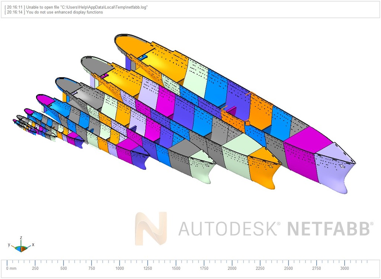Click the 20:16:11 timestamp in the log

tap(13, 6)
